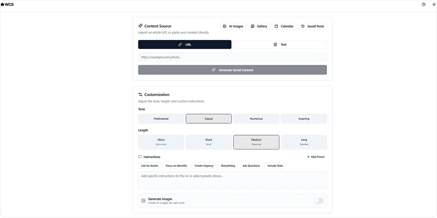Click the Content Source sparkle icon
This screenshot has height=218, width=437.
(x=141, y=26)
